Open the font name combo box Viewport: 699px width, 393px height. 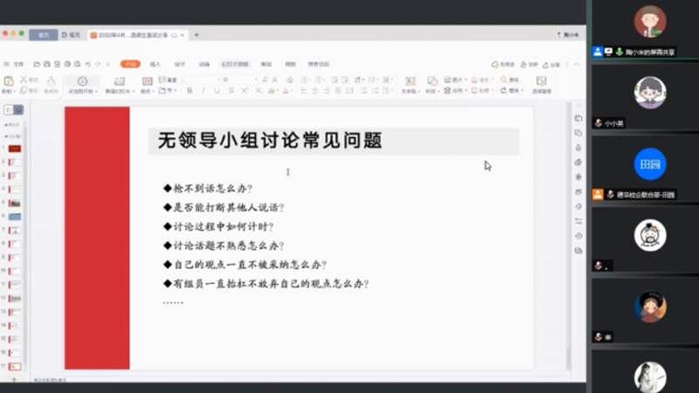click(203, 79)
